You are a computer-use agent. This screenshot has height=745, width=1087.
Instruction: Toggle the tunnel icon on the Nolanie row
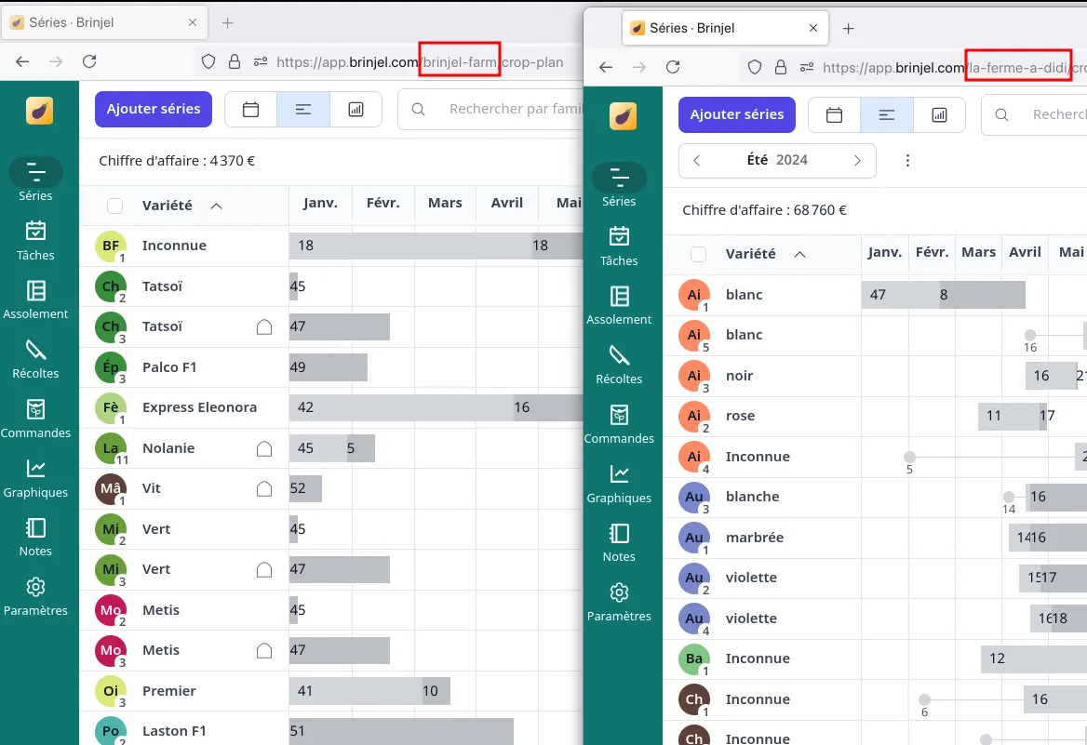point(264,449)
